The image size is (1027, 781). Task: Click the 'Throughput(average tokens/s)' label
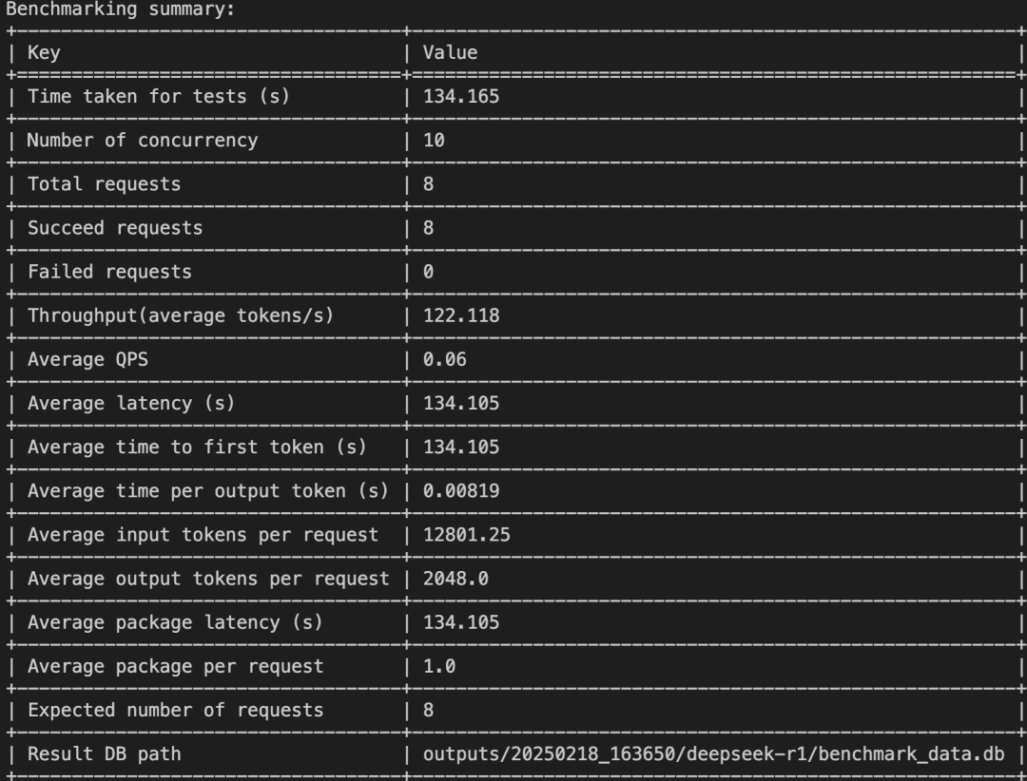[x=181, y=315]
